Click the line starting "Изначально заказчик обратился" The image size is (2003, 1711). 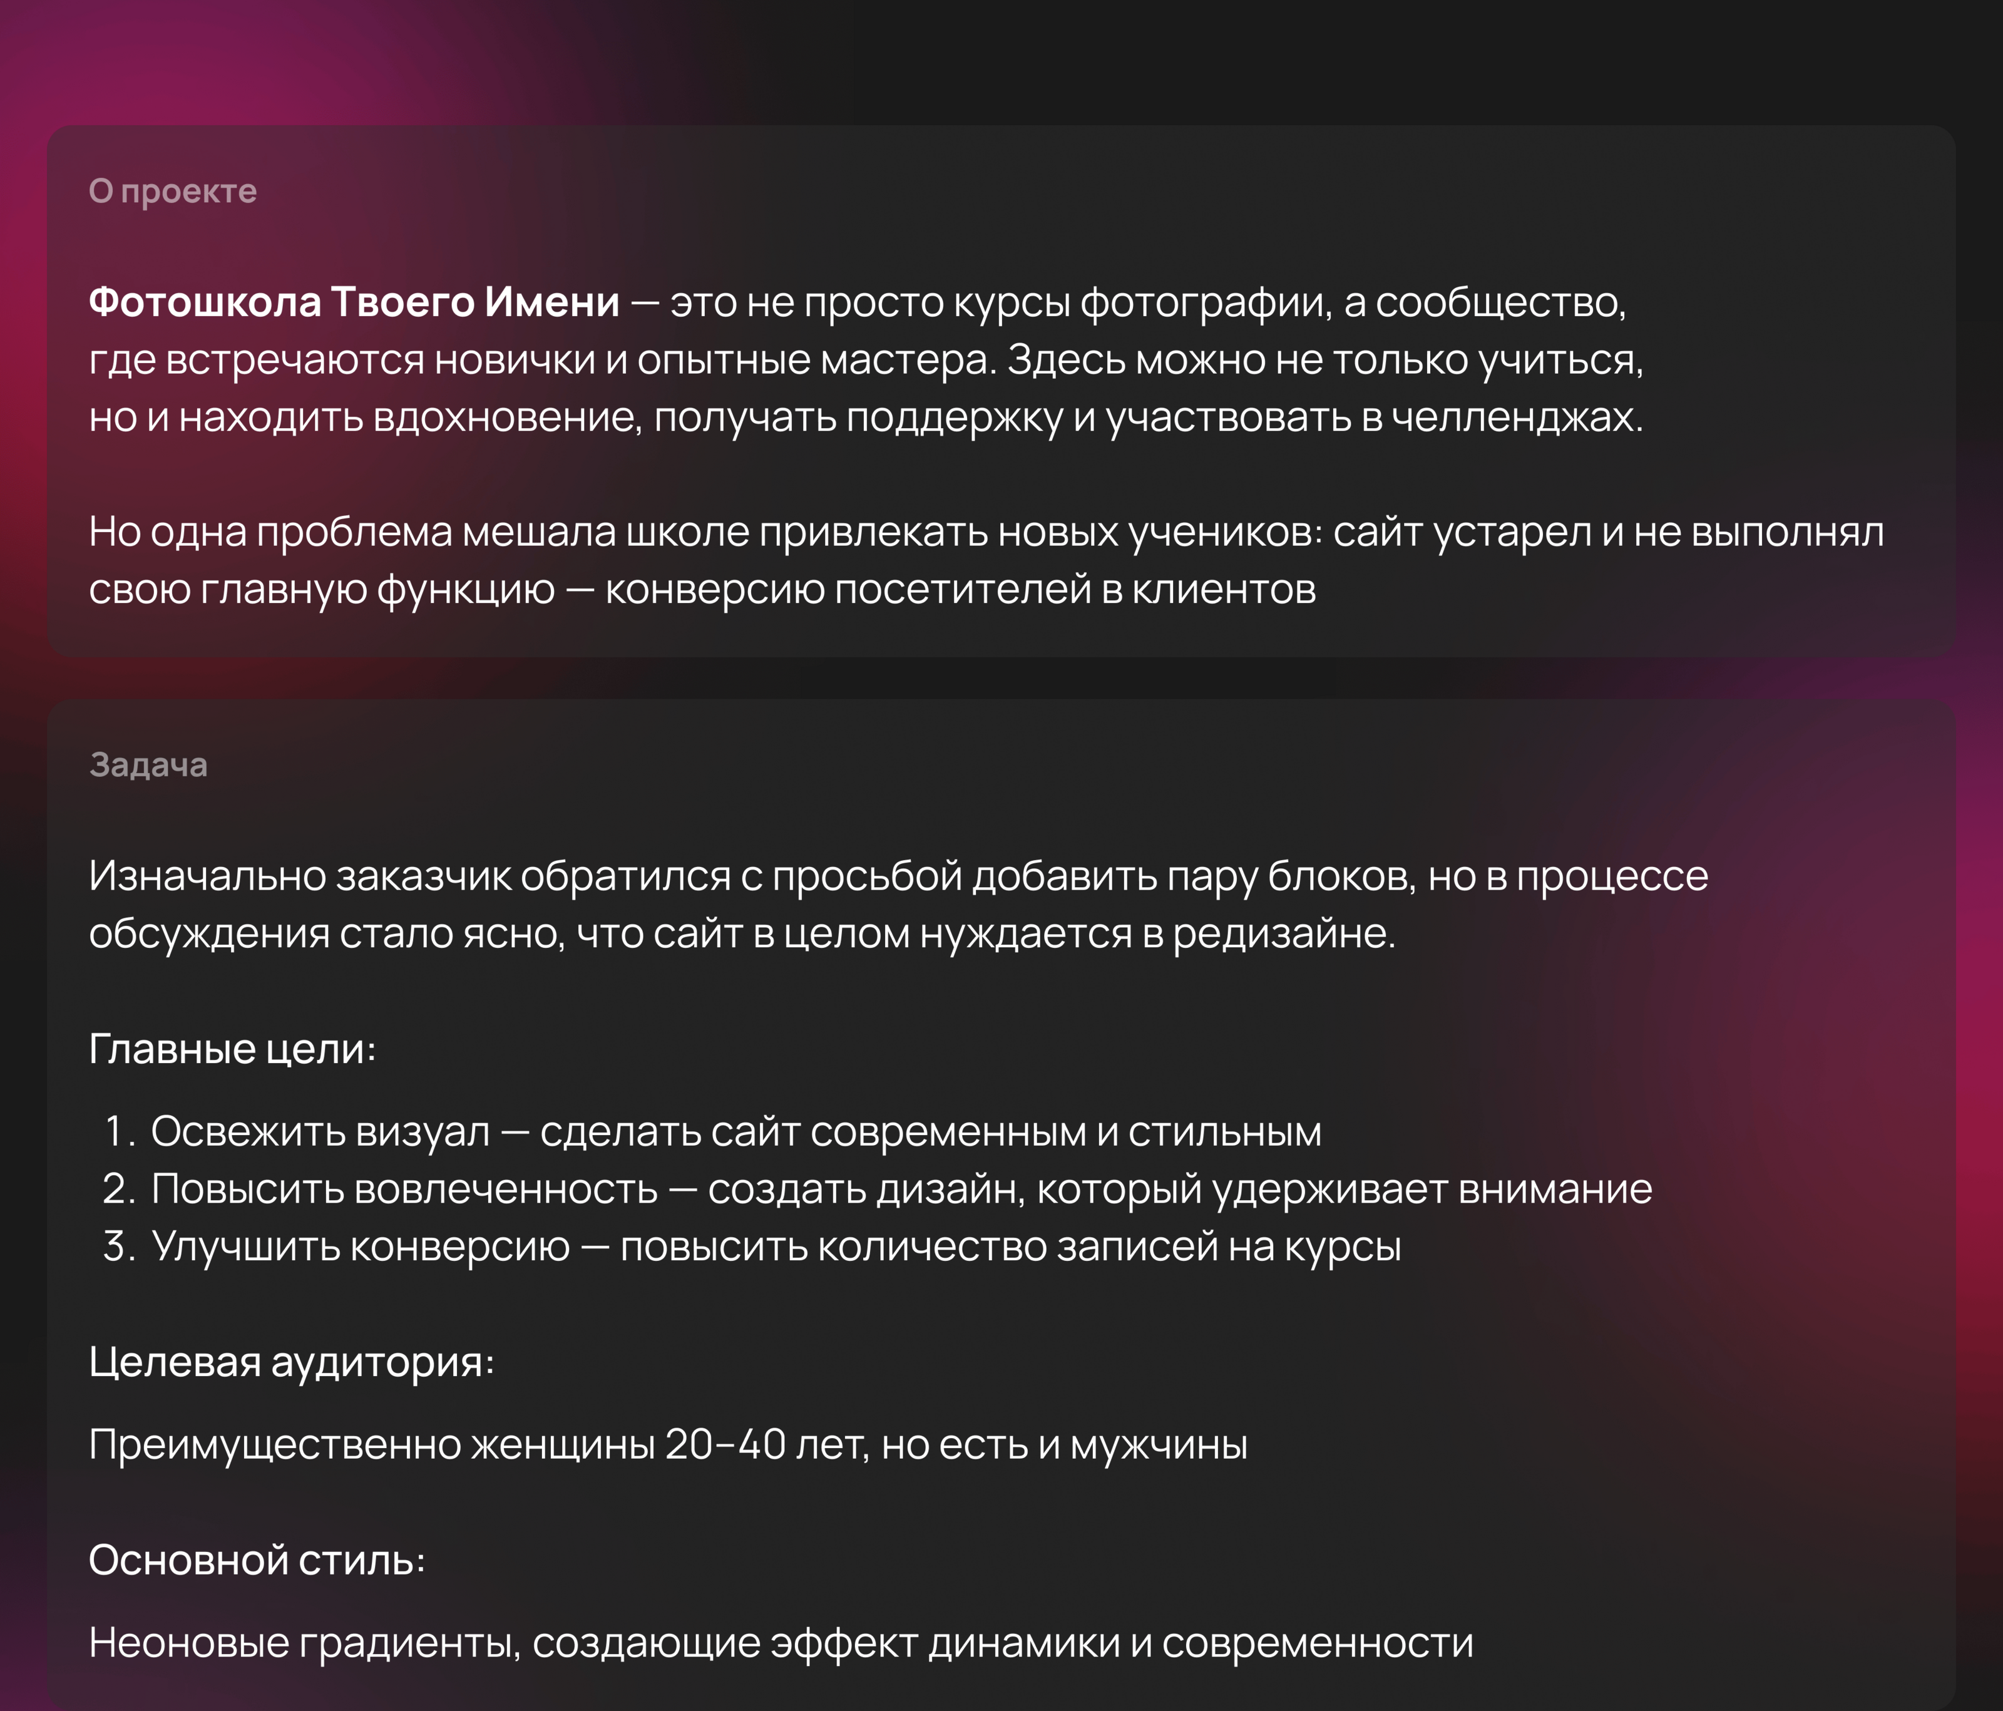point(898,876)
